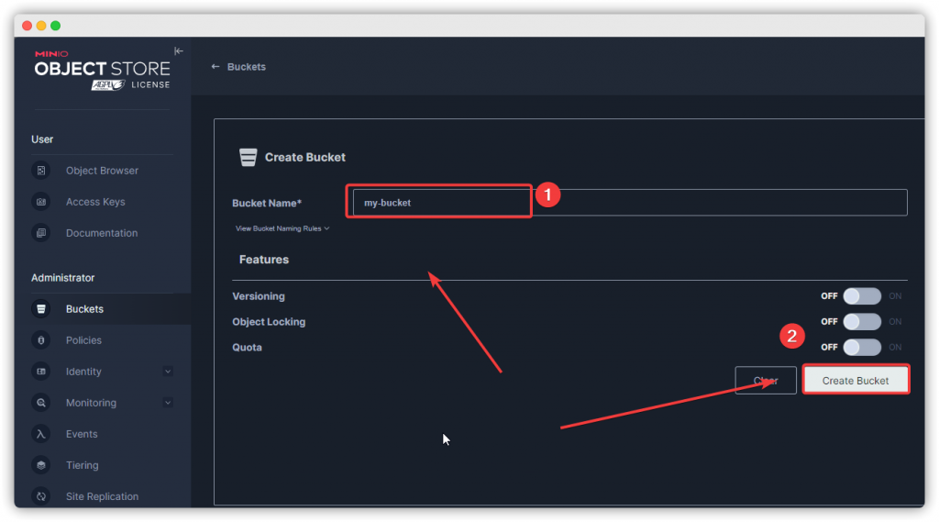
Task: Click the Access Keys icon
Action: tap(41, 202)
